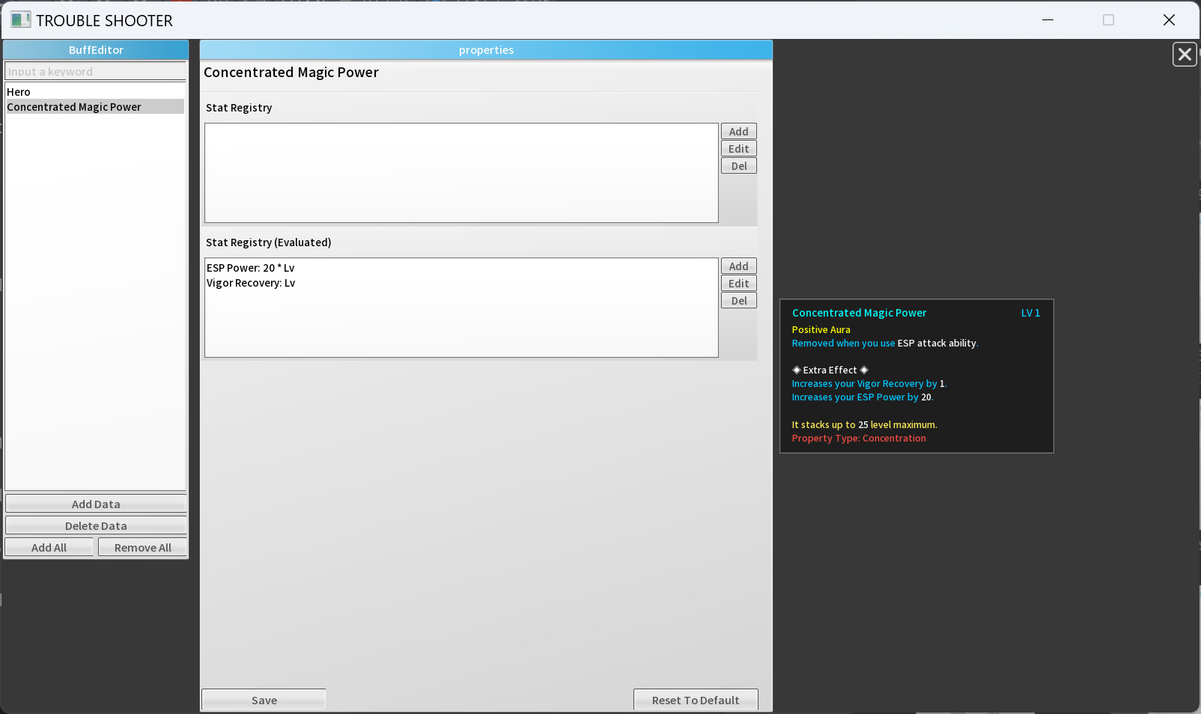Click Concentrated Magic Power tooltip title
Viewport: 1201px width, 714px height.
pyautogui.click(x=859, y=313)
